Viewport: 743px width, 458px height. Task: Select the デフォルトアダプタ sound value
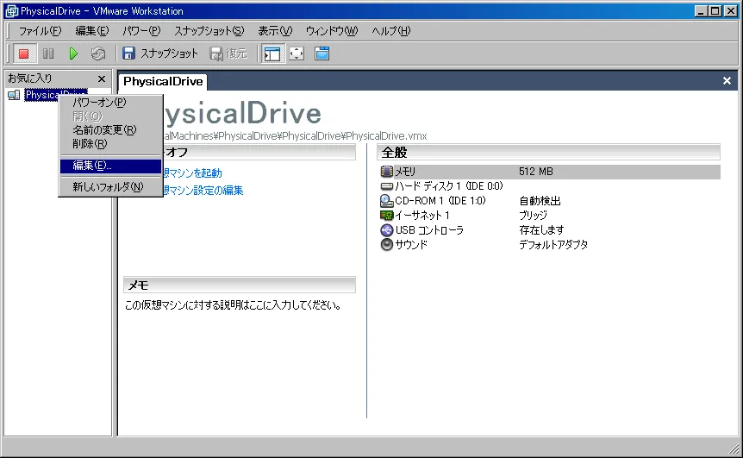(553, 245)
